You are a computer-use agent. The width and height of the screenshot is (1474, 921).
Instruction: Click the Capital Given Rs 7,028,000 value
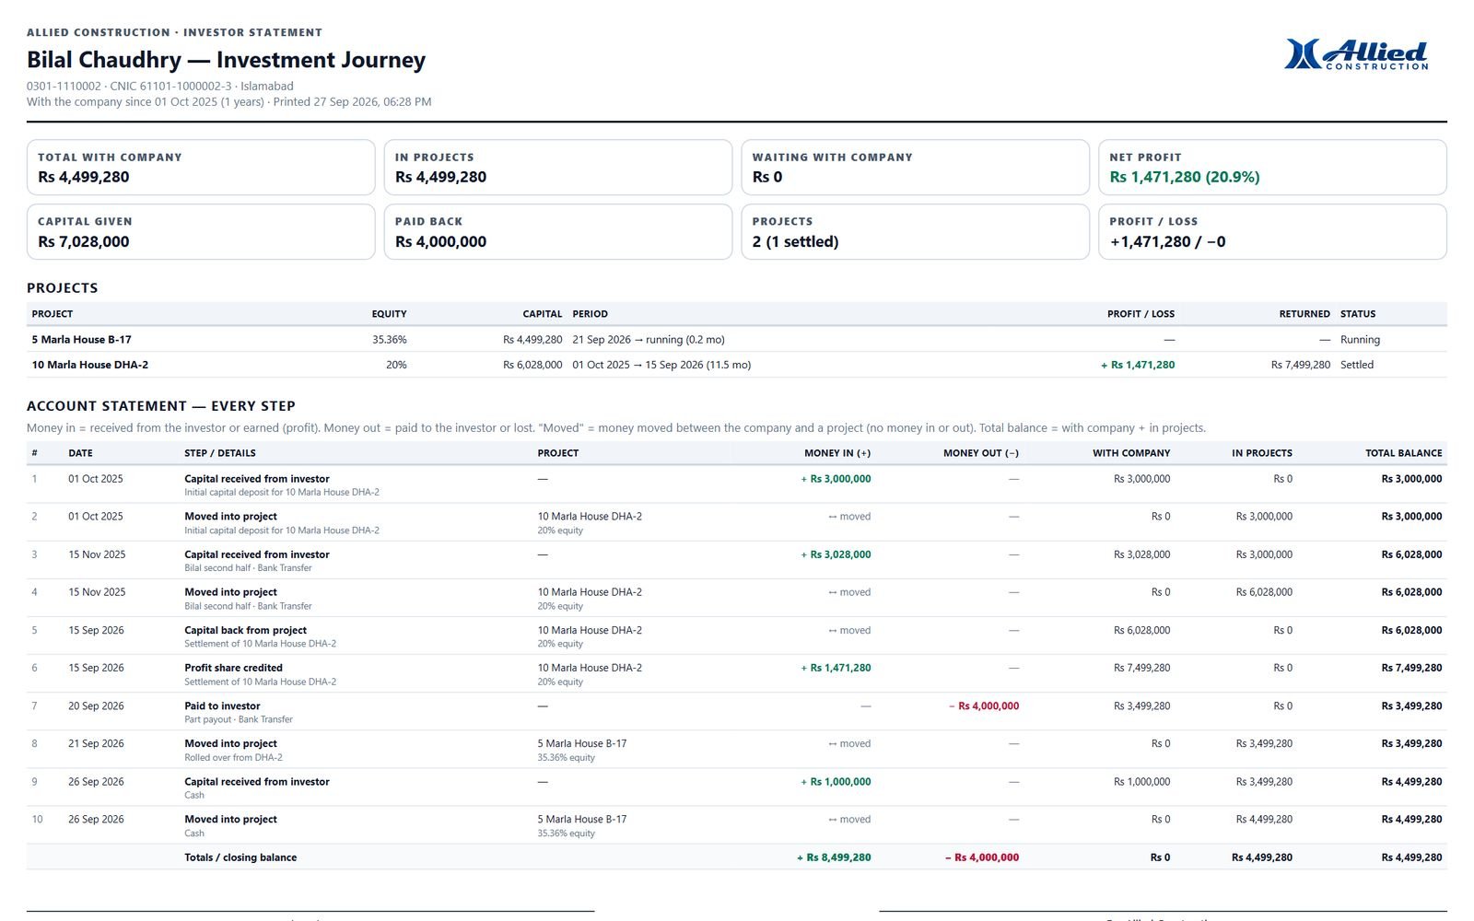tap(84, 241)
